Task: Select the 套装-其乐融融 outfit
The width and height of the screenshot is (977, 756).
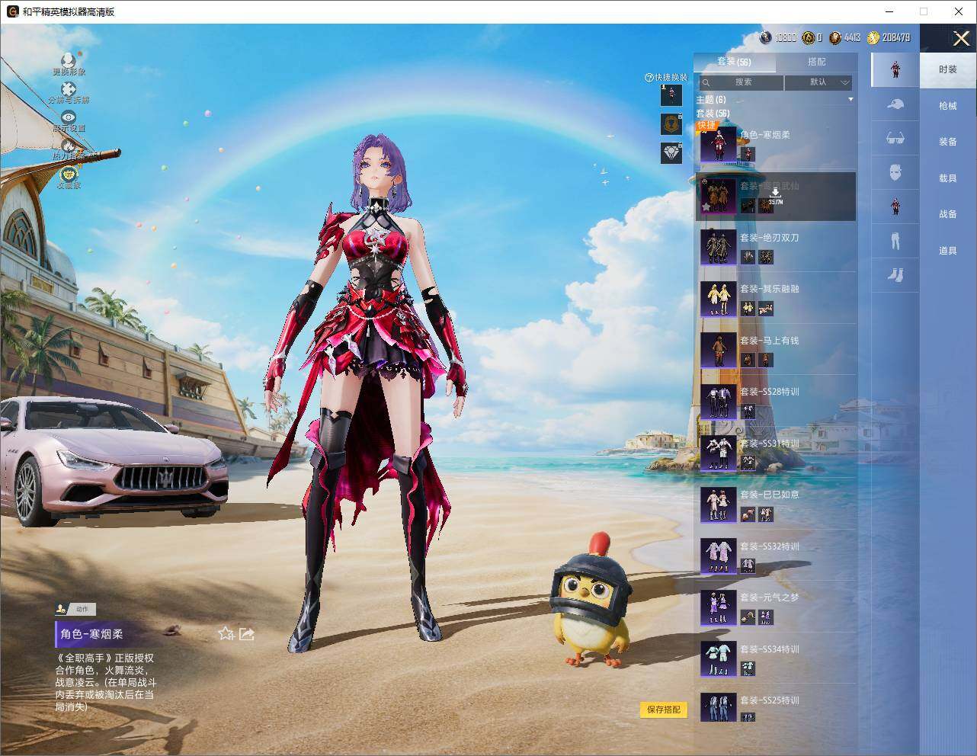Action: 776,298
